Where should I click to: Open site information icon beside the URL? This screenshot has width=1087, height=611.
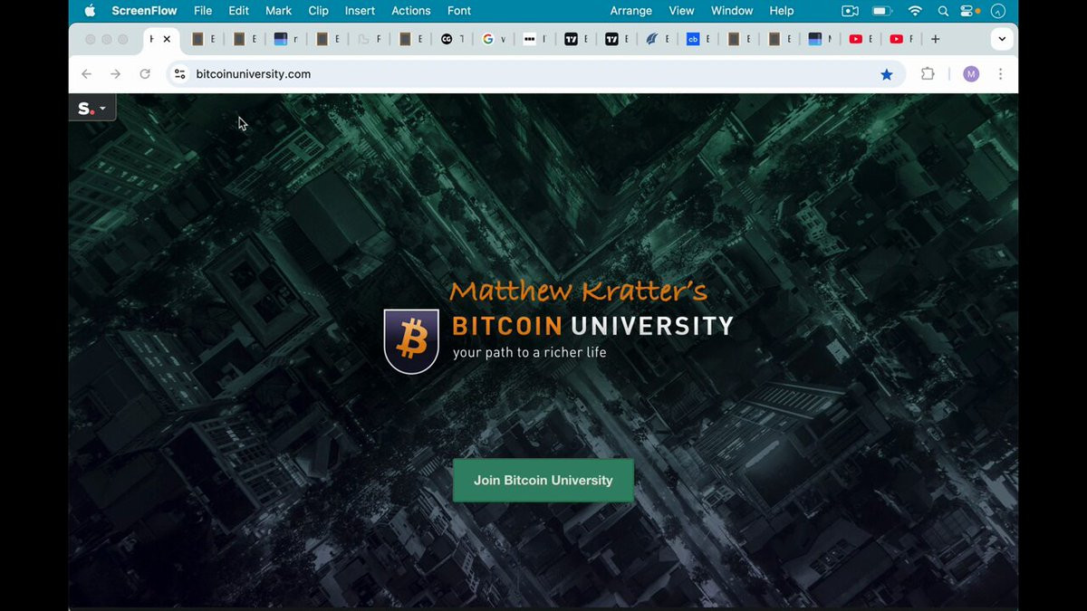pyautogui.click(x=179, y=74)
